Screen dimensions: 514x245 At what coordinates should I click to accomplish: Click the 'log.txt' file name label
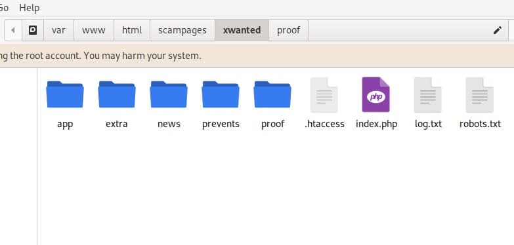click(428, 124)
